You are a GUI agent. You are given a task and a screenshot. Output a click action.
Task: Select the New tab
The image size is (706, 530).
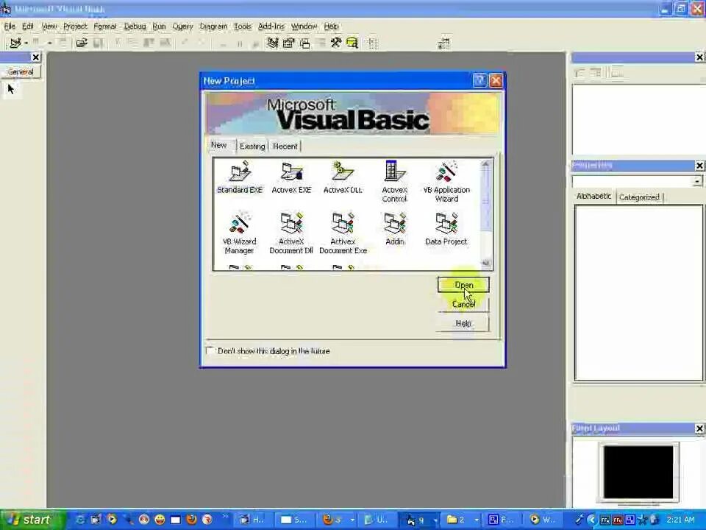click(219, 145)
